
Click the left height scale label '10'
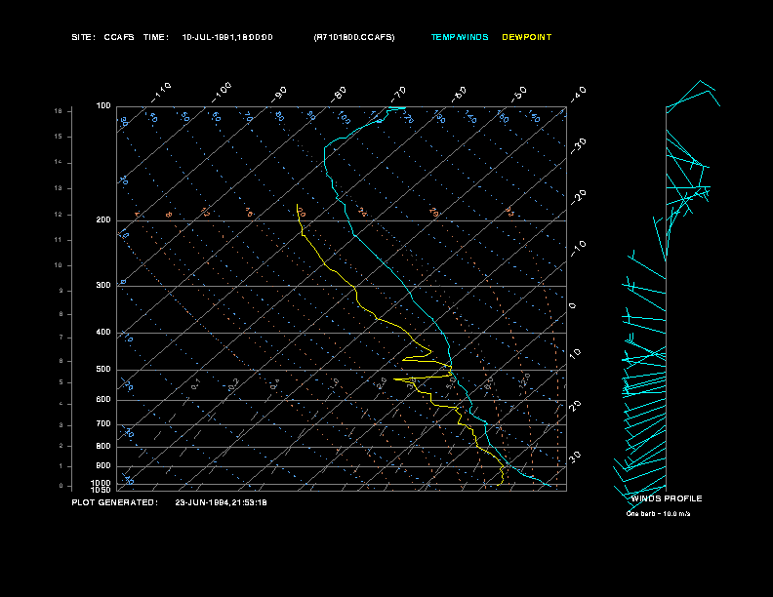tap(59, 265)
